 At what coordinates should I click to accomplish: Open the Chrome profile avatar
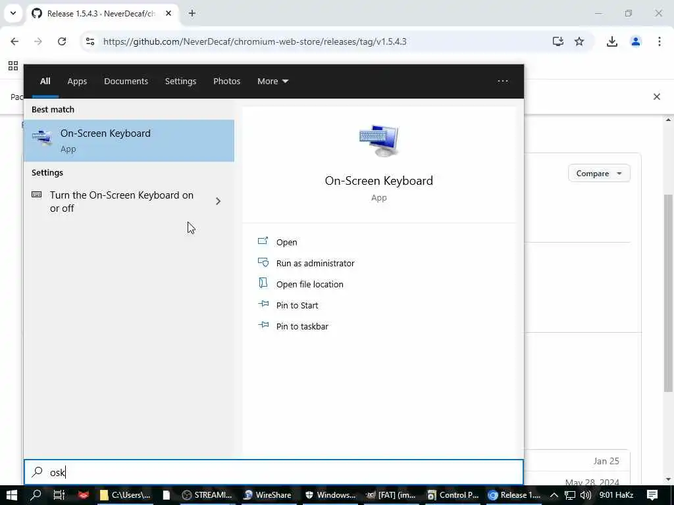[x=635, y=41]
